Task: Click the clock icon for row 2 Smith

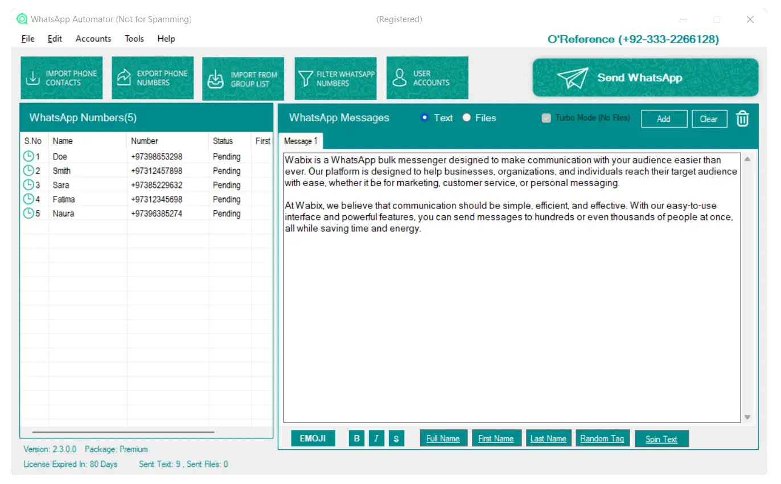Action: point(28,170)
